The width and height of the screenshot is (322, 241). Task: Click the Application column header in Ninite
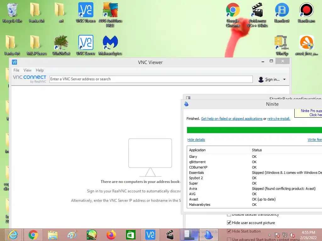pyautogui.click(x=218, y=150)
